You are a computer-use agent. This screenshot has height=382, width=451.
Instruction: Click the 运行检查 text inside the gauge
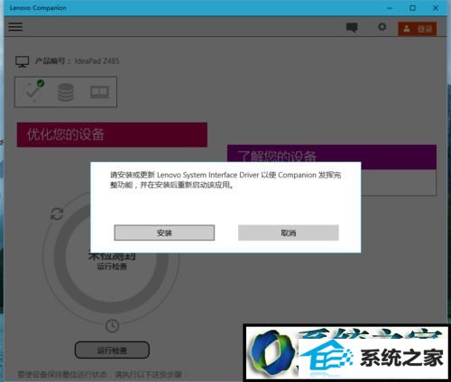(x=112, y=266)
